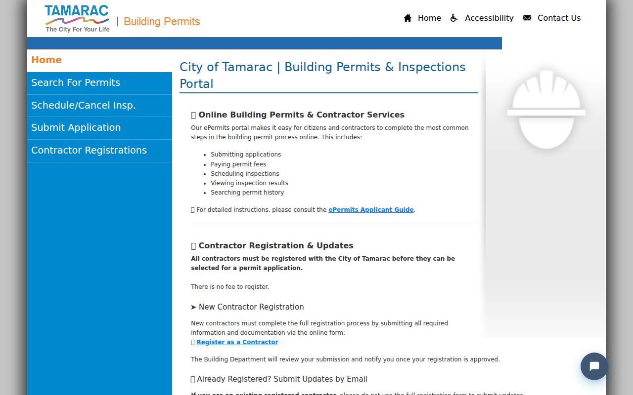The width and height of the screenshot is (633, 395).
Task: Click 'There is no fee to register.' text
Action: (230, 287)
